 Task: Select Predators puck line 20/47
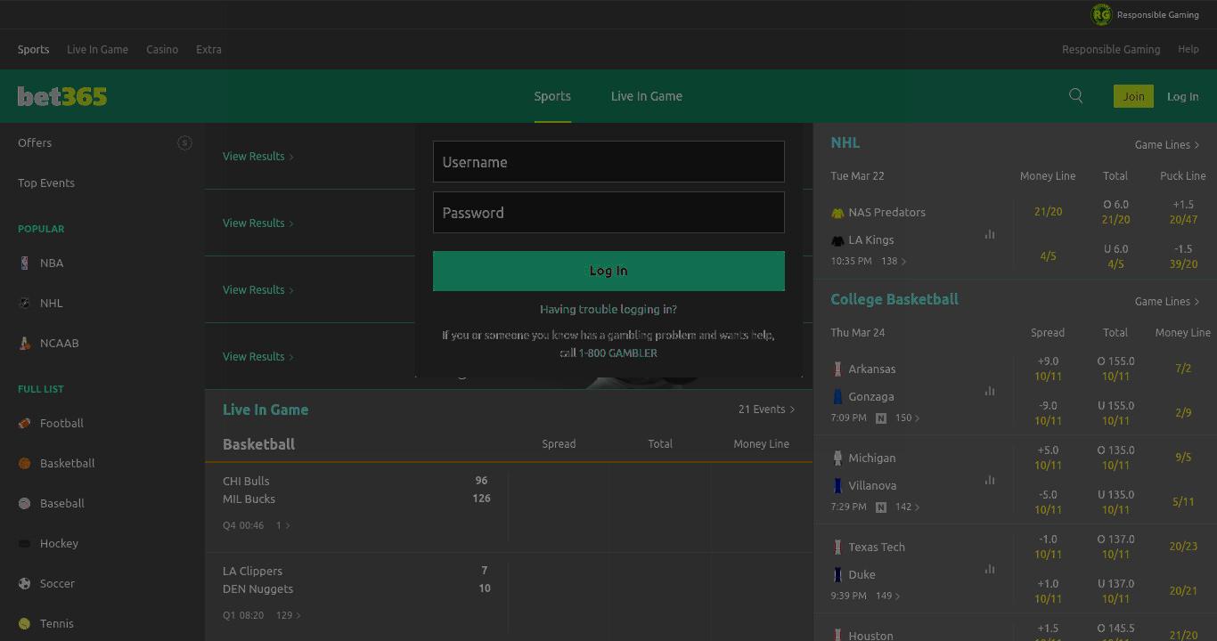[x=1183, y=219]
